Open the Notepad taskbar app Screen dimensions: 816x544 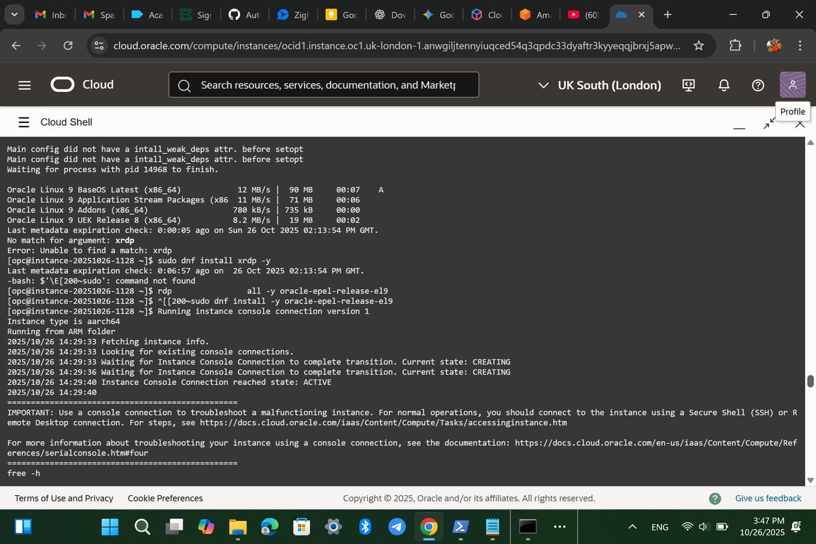(493, 526)
